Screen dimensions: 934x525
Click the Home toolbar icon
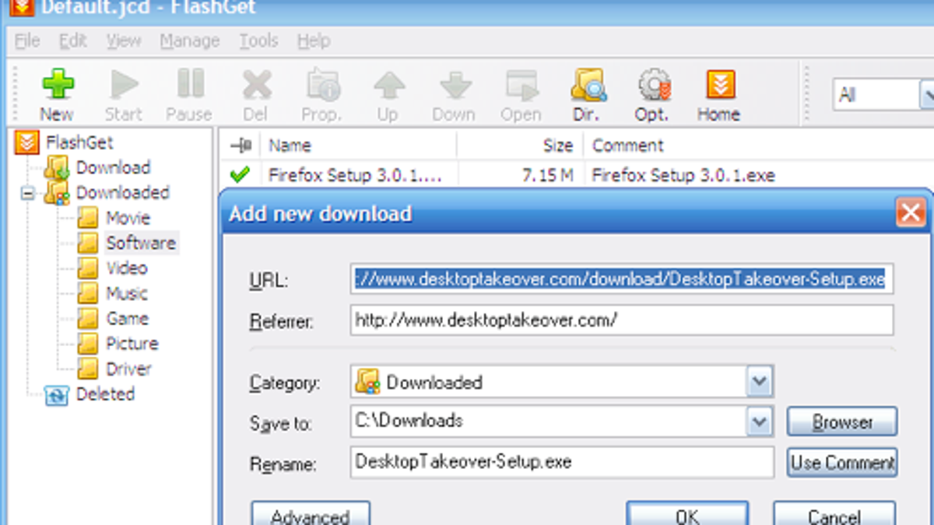718,95
